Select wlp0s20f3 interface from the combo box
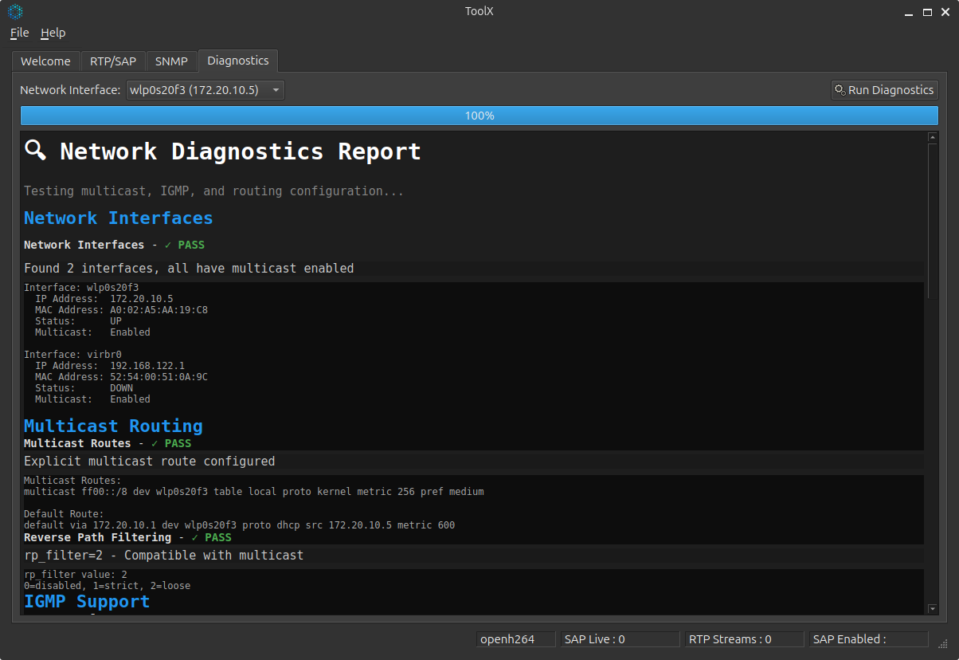This screenshot has width=959, height=660. click(x=199, y=90)
